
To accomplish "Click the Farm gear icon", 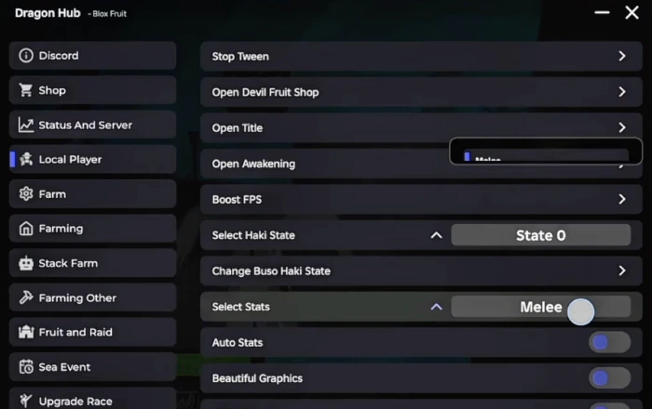I will [x=26, y=194].
